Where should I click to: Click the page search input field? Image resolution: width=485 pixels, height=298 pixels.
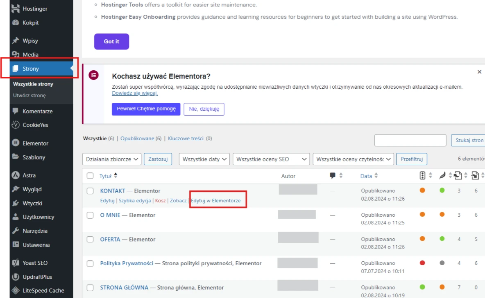tap(410, 140)
